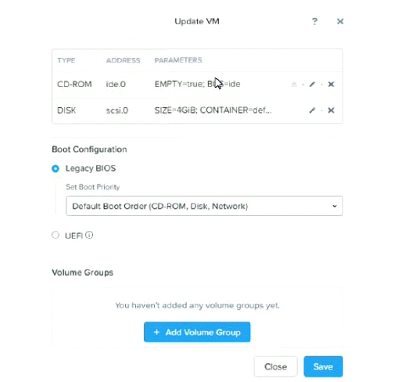Viewport: 405px width, 382px height.
Task: Select the DISK row SIZE=4GiB parameters
Action: tap(213, 110)
